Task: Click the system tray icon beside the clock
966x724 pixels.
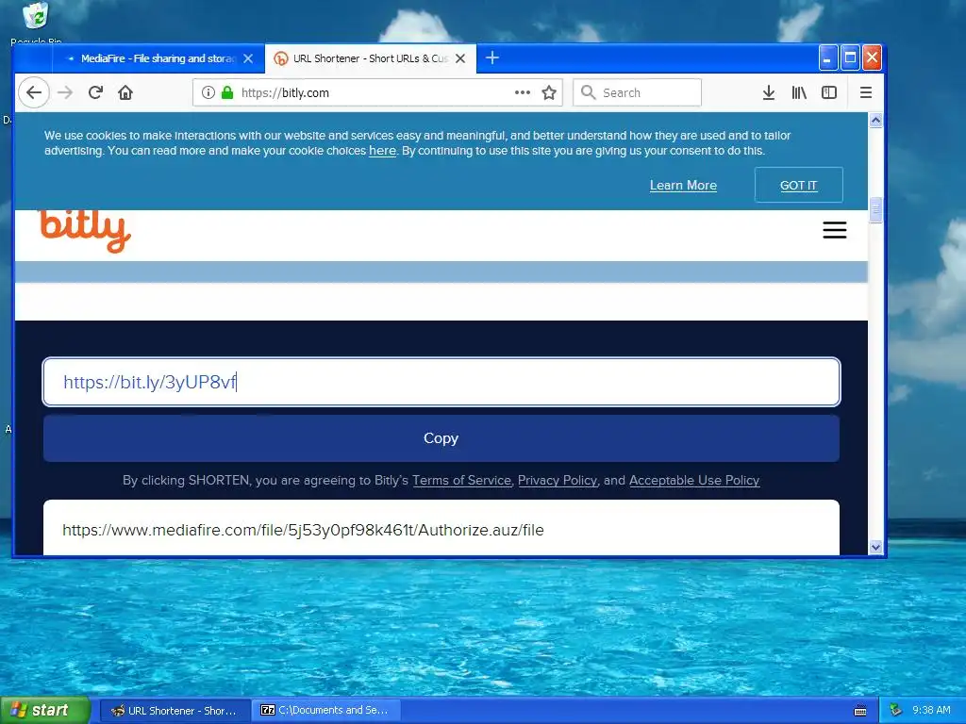Action: click(895, 711)
